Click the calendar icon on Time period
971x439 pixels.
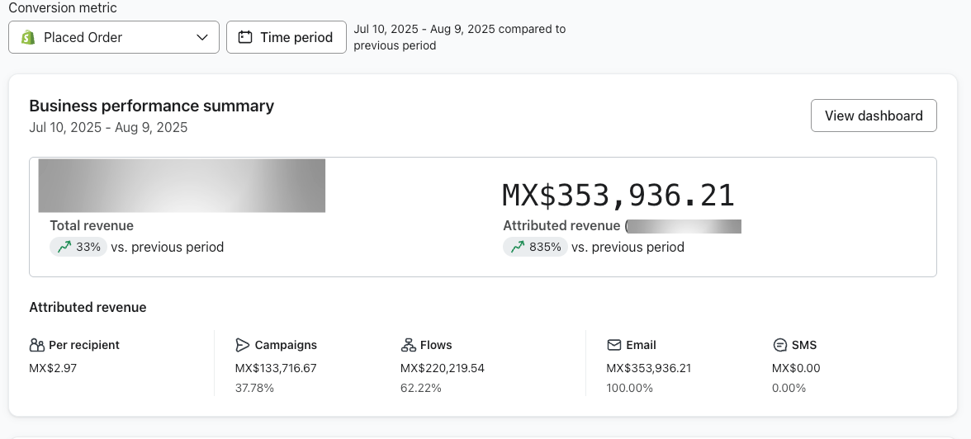coord(244,37)
